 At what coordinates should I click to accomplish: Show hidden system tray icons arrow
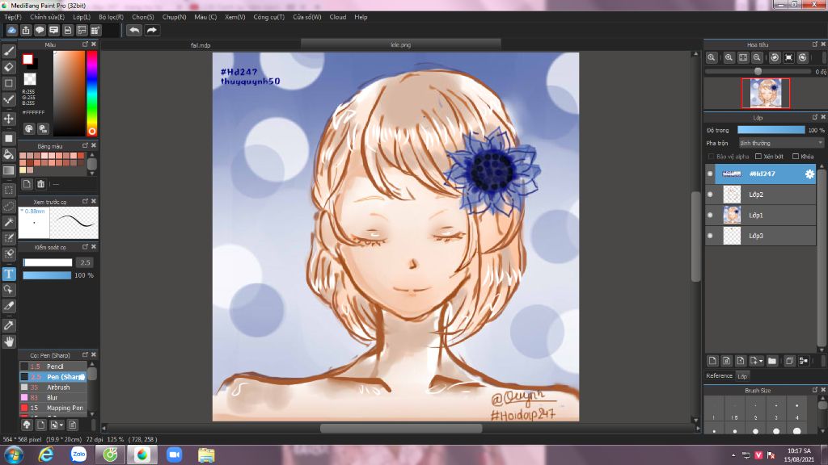pos(733,455)
